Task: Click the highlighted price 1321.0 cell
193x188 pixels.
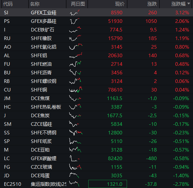Action: (108, 184)
